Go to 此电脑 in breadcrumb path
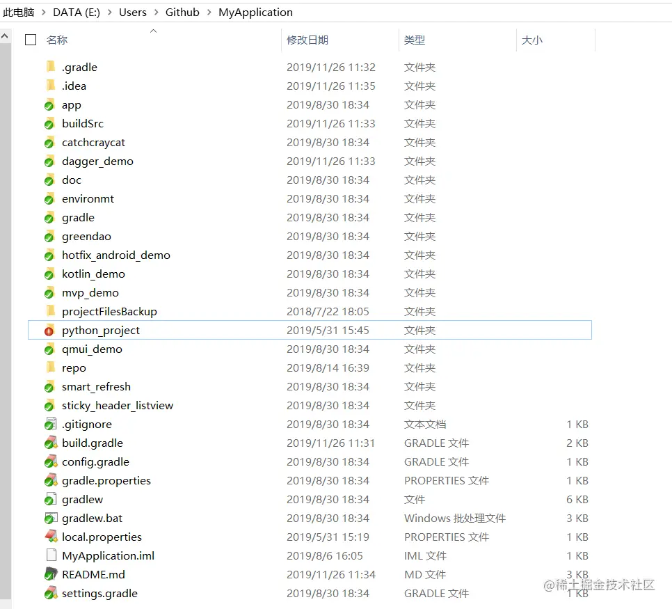 (18, 13)
